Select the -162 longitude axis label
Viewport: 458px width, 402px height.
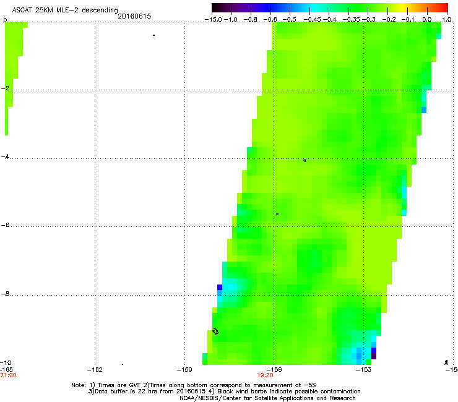click(x=95, y=370)
